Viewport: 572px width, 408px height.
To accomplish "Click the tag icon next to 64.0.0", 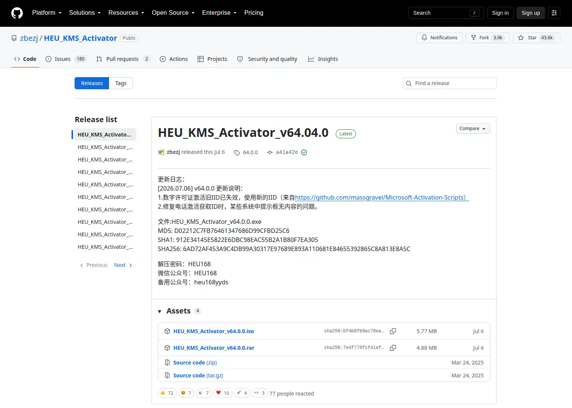I will click(237, 152).
